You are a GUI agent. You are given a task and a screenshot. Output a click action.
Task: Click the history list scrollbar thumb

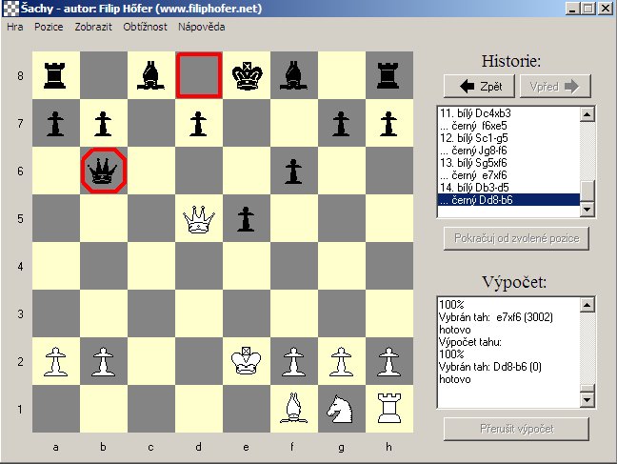point(587,191)
